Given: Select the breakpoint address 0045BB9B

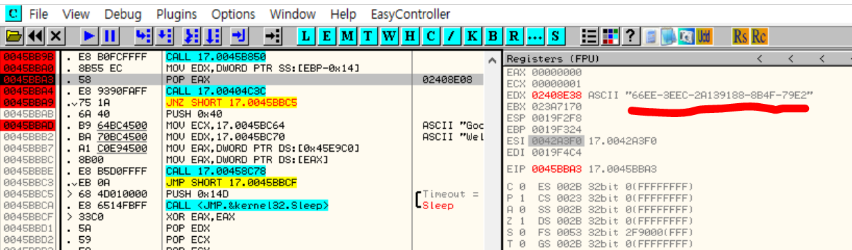Looking at the screenshot, I should (x=28, y=56).
